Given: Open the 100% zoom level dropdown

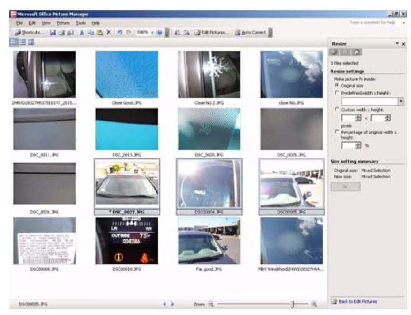Looking at the screenshot, I should (152, 33).
